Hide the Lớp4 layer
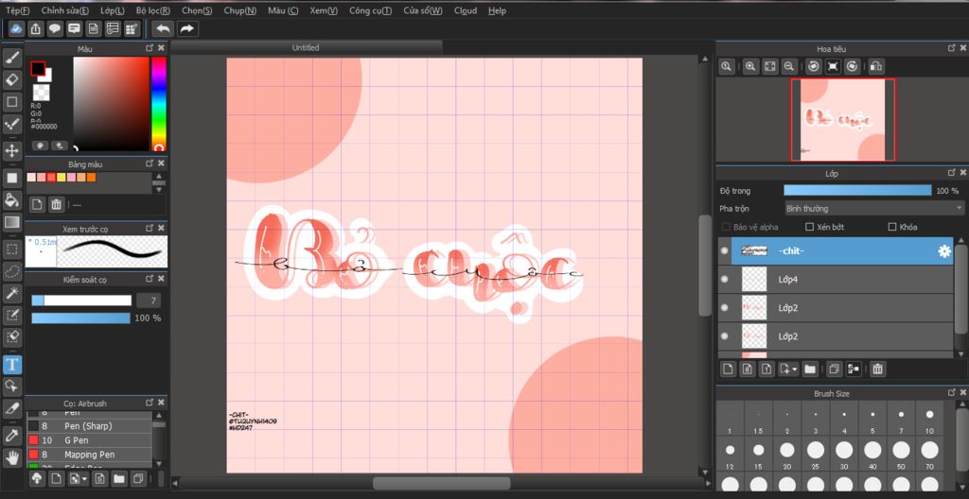969x499 pixels. (x=724, y=279)
